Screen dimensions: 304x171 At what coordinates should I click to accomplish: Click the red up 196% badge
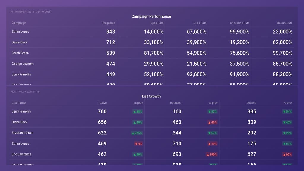click(x=211, y=154)
